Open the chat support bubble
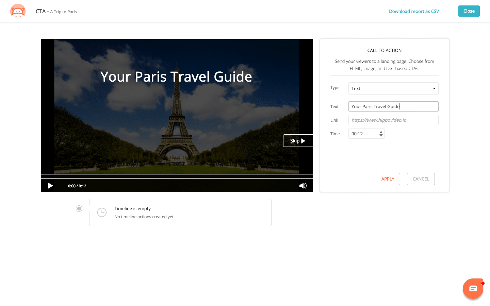 coord(473,289)
